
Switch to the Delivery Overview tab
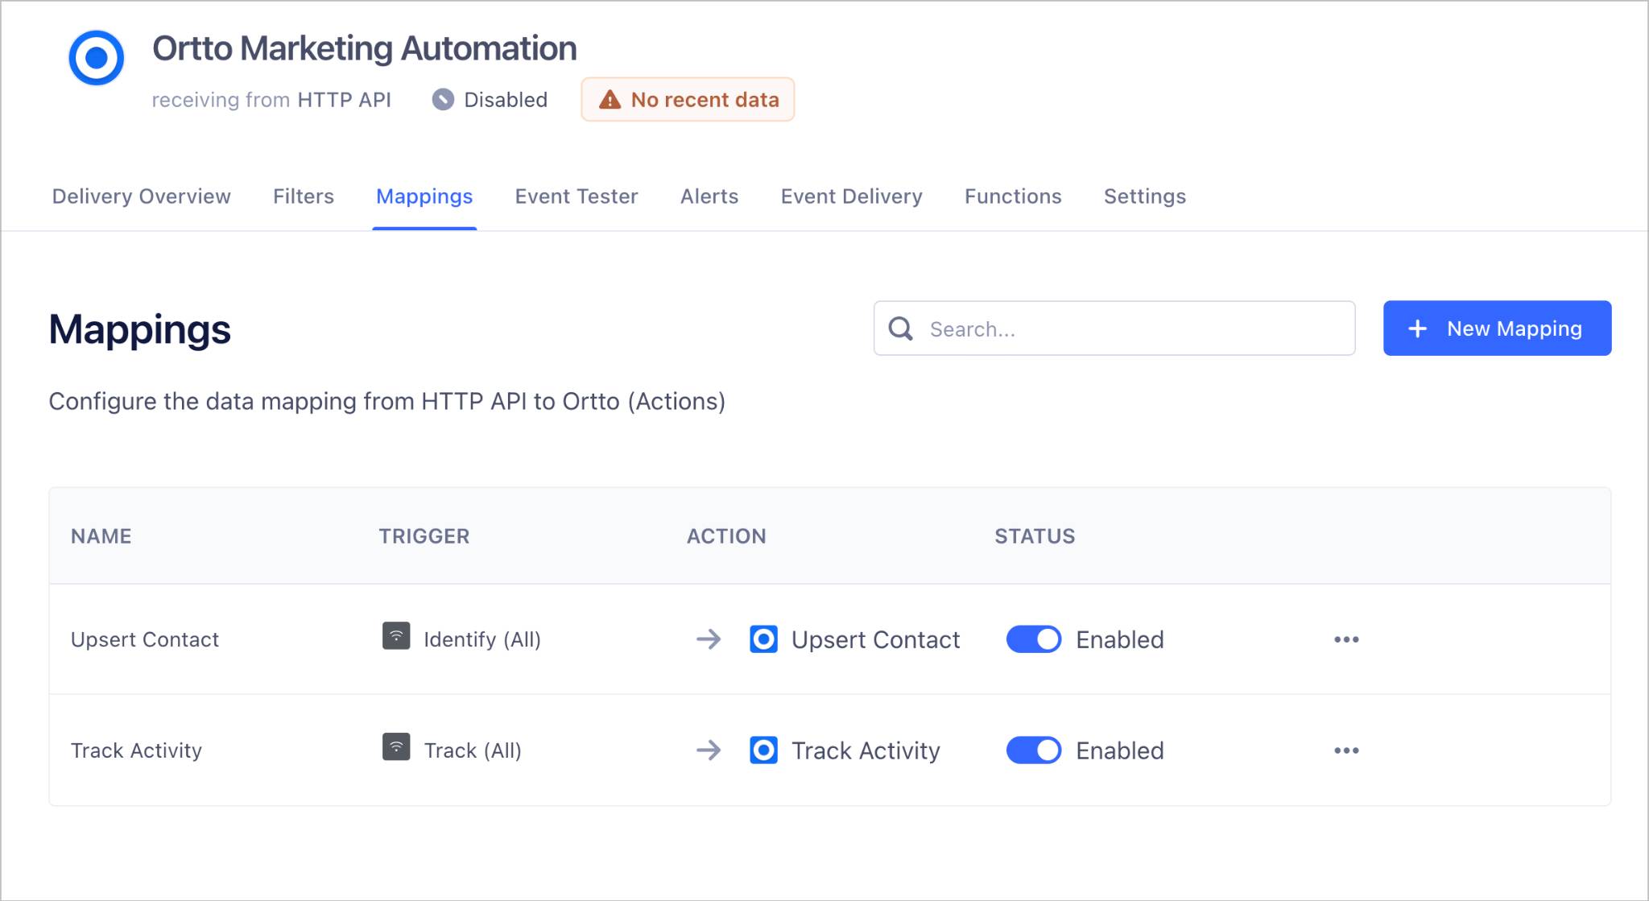click(142, 196)
